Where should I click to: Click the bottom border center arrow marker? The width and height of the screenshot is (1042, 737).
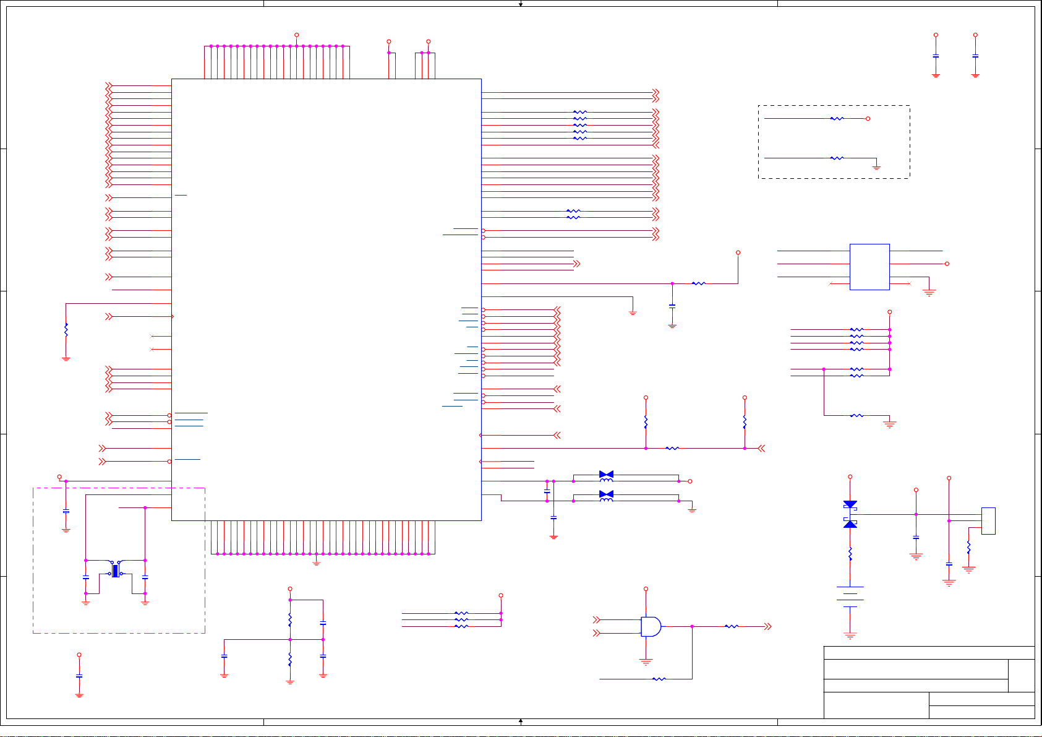(x=521, y=722)
